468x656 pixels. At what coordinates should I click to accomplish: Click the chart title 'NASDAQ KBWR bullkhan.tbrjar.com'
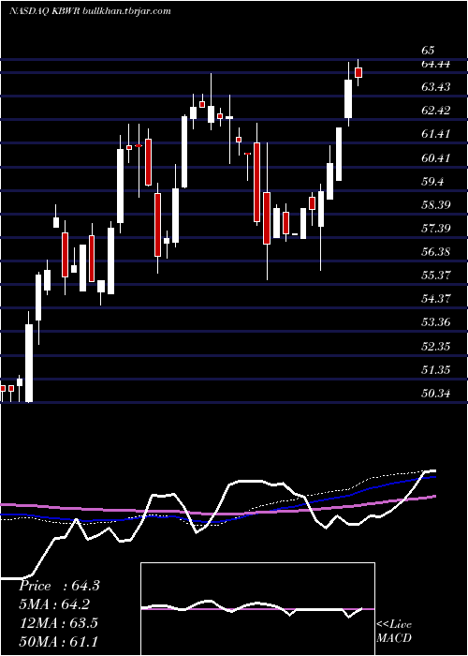[x=90, y=11]
